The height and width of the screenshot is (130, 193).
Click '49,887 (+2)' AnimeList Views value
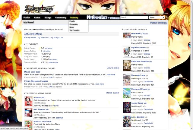point(46,54)
